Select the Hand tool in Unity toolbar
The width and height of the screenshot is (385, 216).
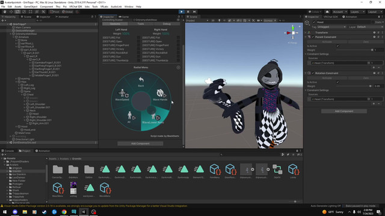tap(5, 11)
